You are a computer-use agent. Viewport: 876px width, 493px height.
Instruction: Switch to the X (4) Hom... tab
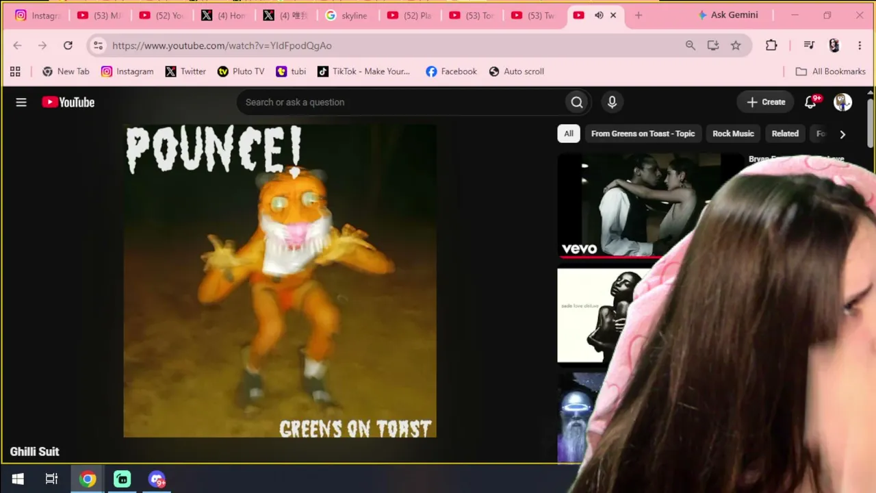click(x=224, y=15)
